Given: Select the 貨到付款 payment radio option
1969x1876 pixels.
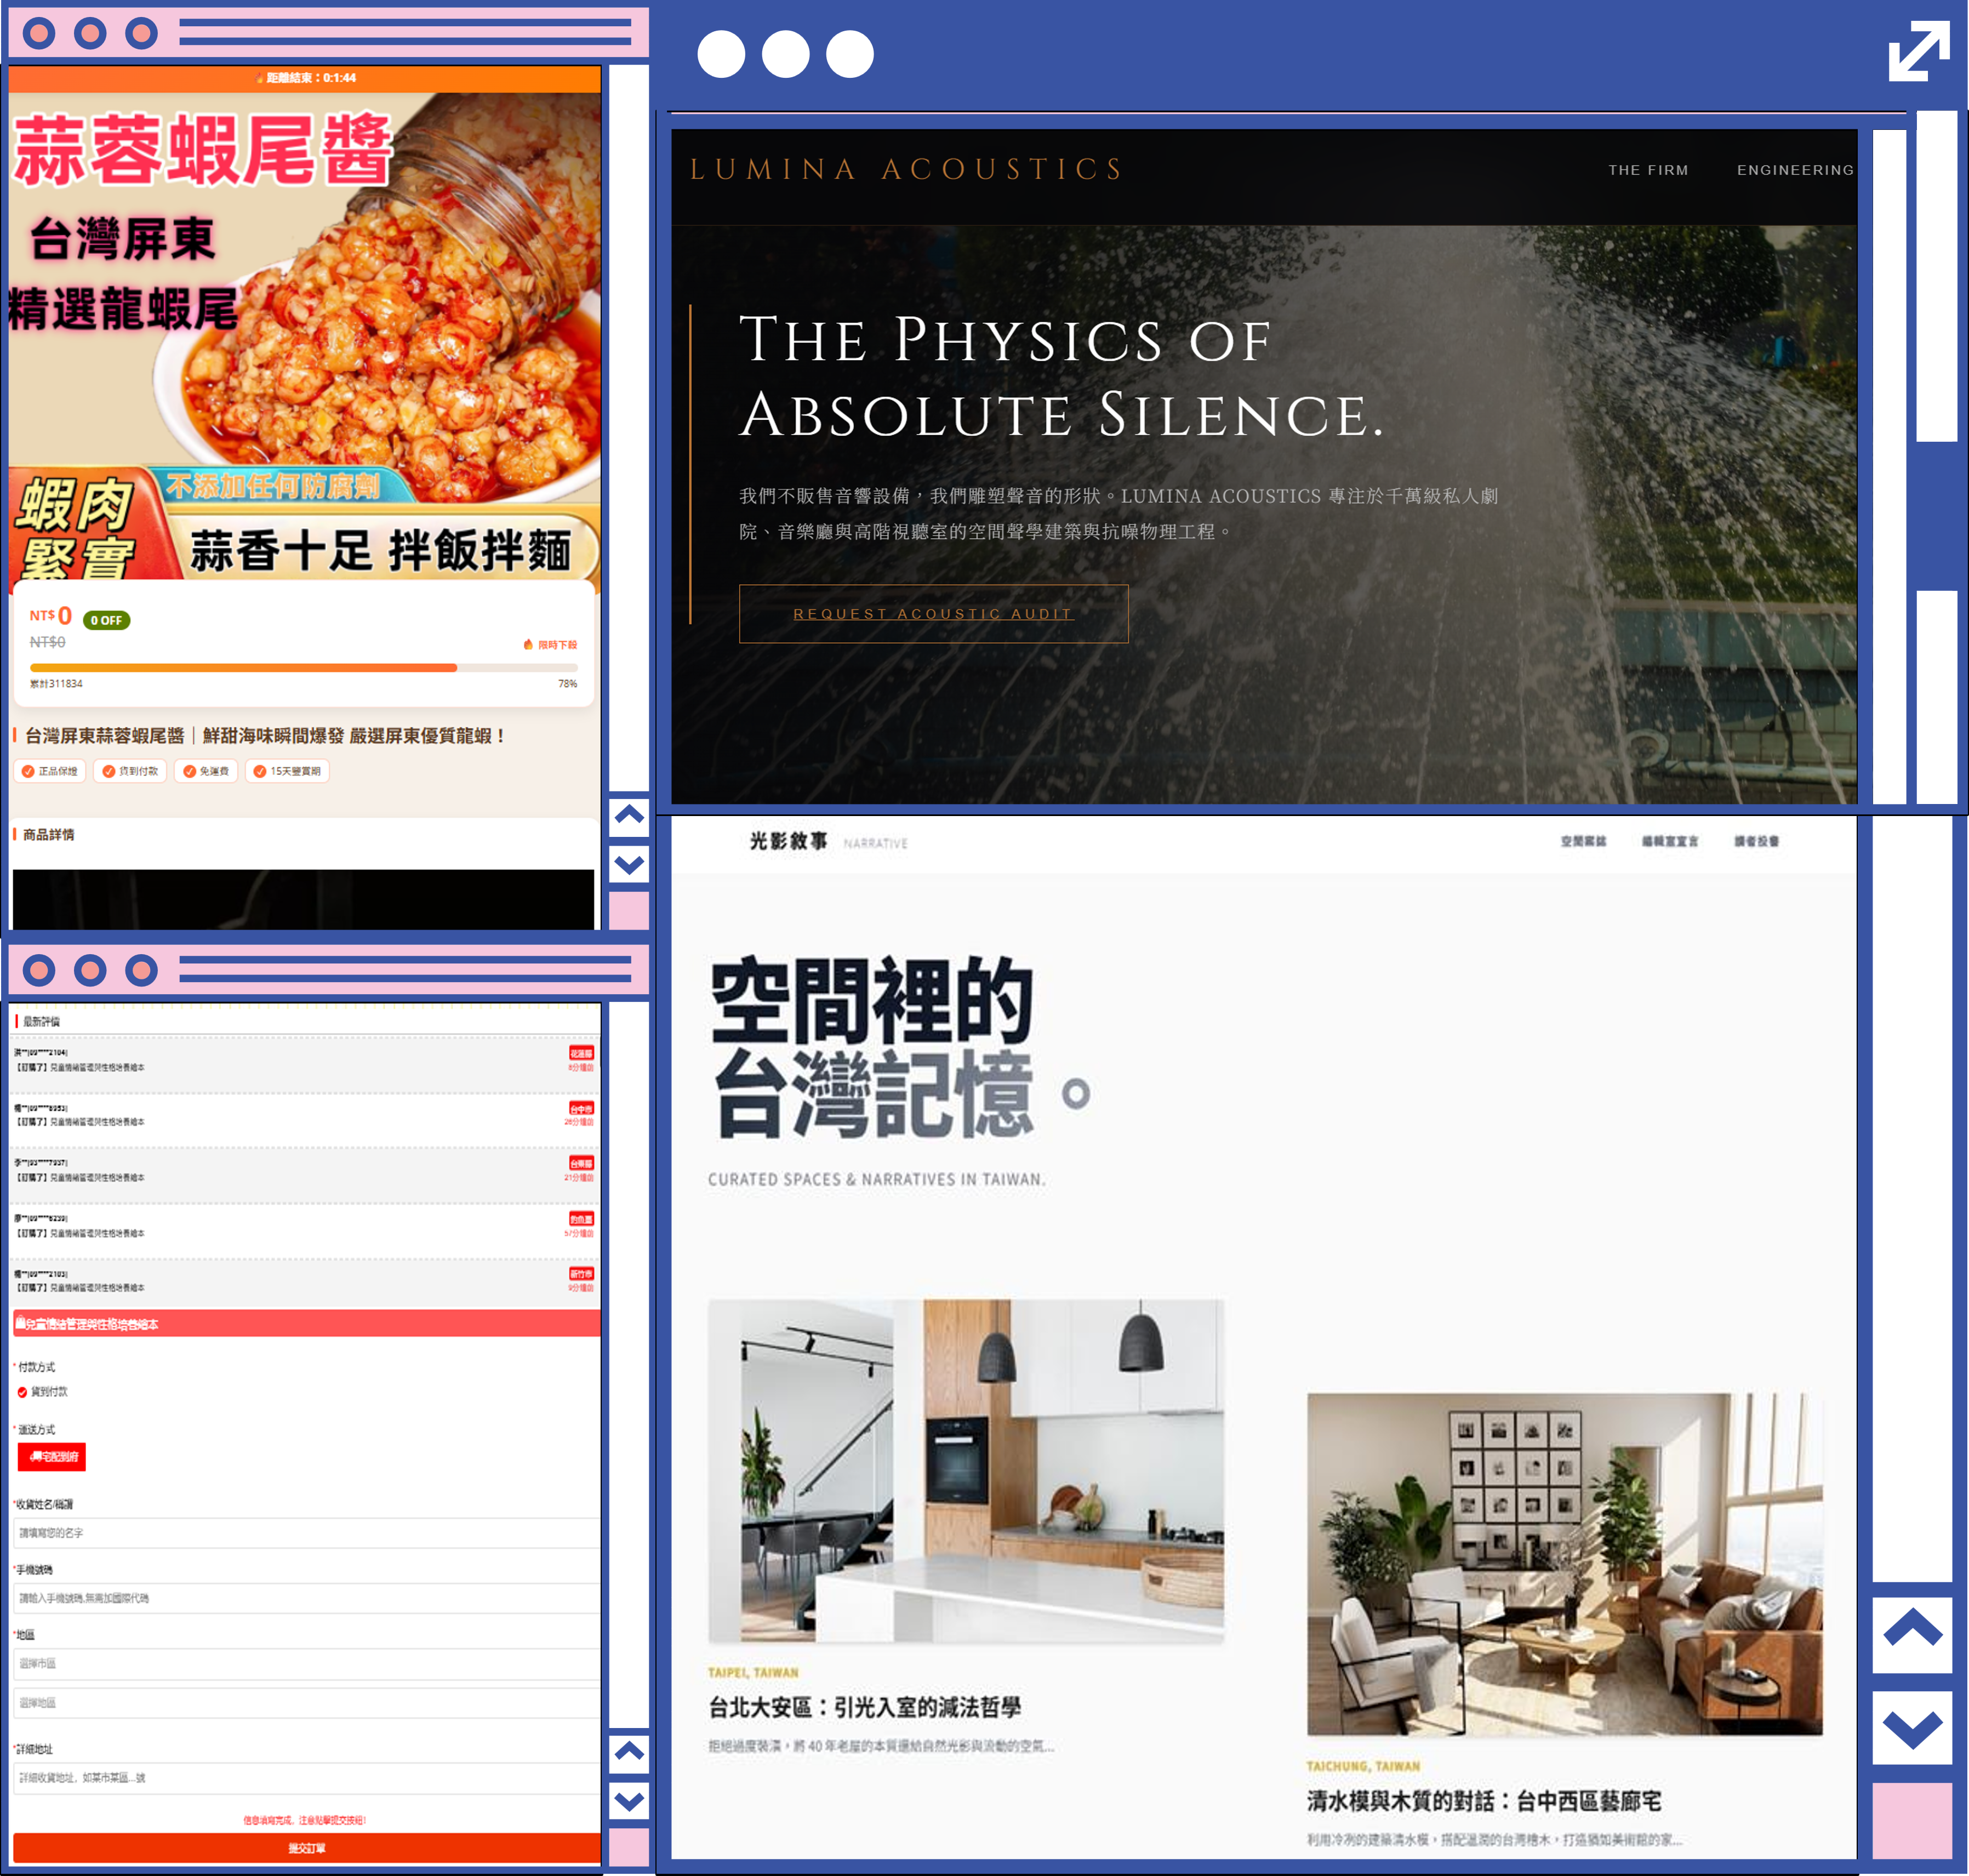Looking at the screenshot, I should pos(23,1392).
